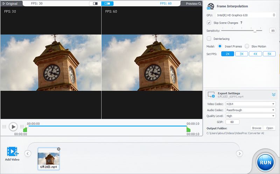This screenshot has height=174, width=280.
Task: Set FPS multiplier to 4X
Action: point(255,54)
